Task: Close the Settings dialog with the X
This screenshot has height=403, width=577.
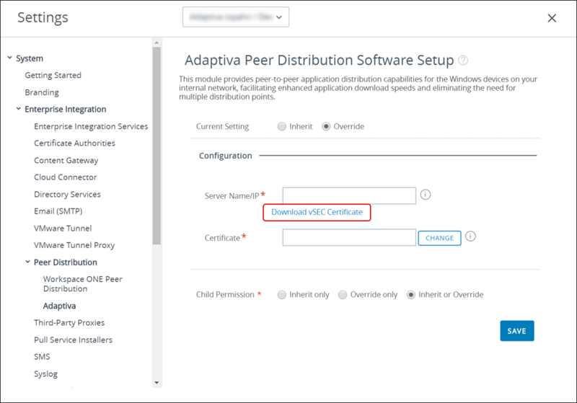Action: coord(552,18)
